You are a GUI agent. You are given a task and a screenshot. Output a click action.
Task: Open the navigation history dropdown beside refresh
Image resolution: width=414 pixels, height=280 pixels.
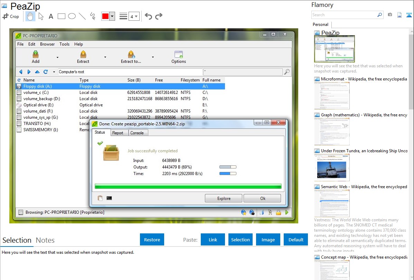[x=54, y=72]
